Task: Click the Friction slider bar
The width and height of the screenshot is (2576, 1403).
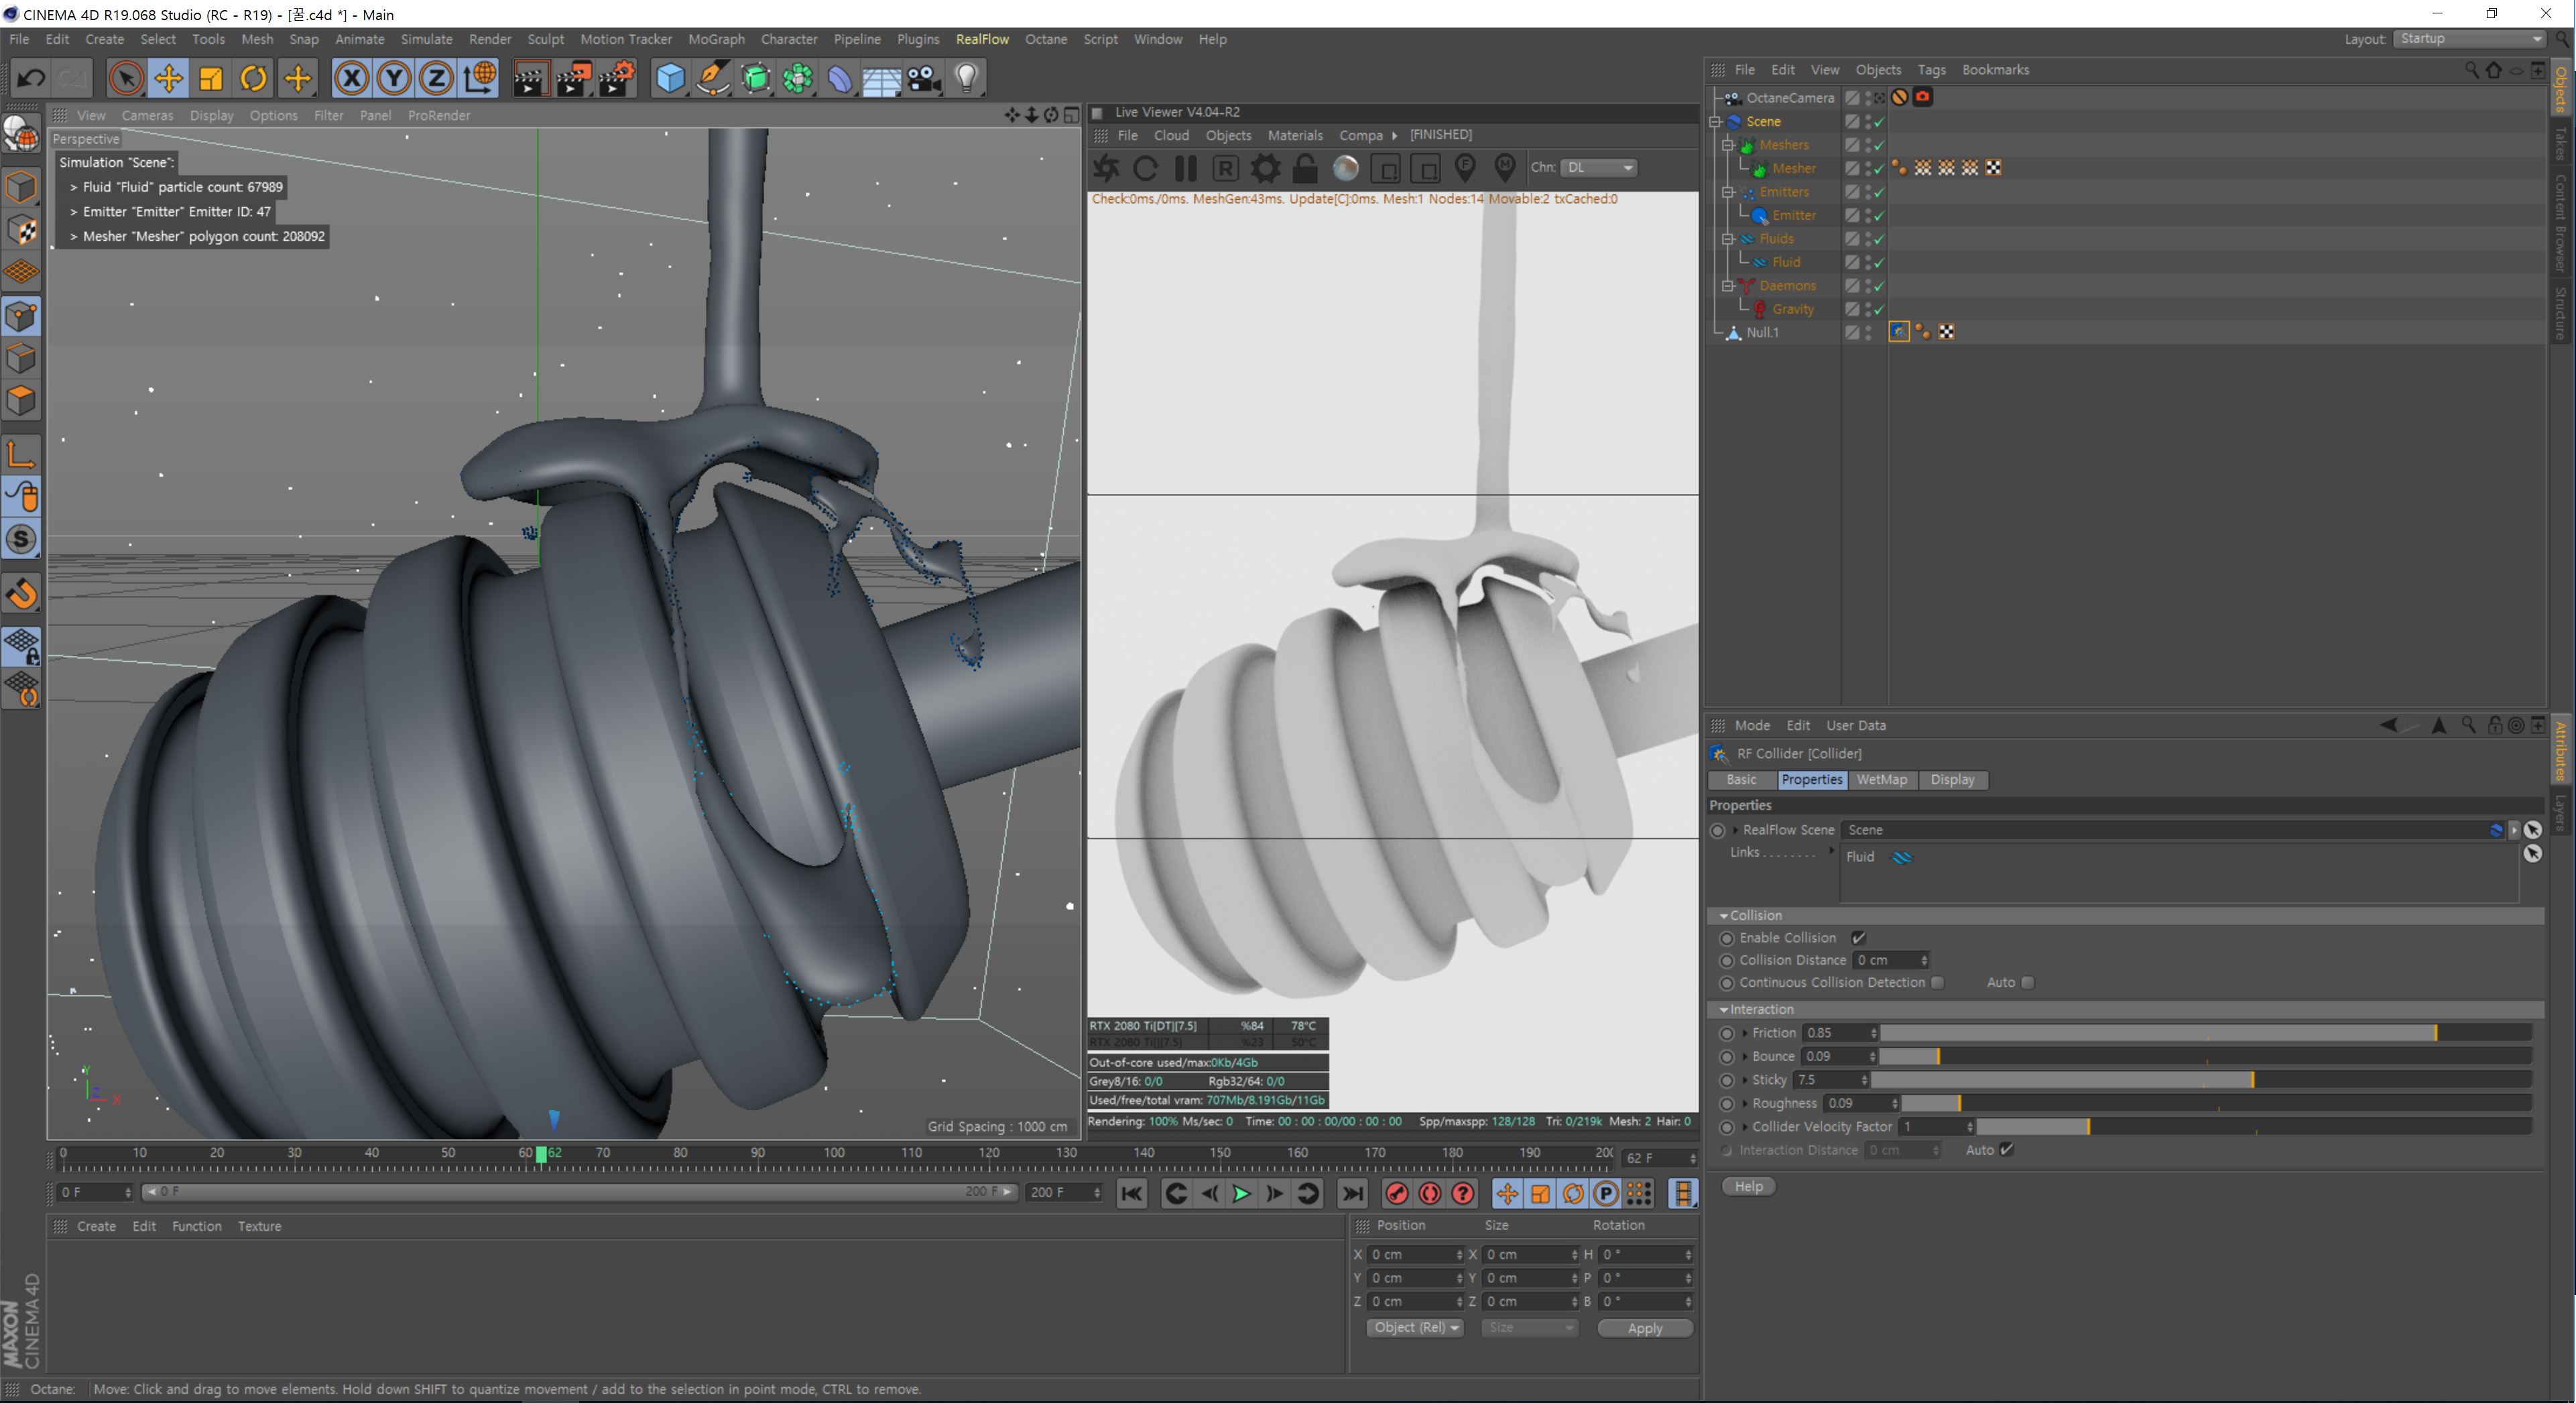Action: [2206, 1033]
